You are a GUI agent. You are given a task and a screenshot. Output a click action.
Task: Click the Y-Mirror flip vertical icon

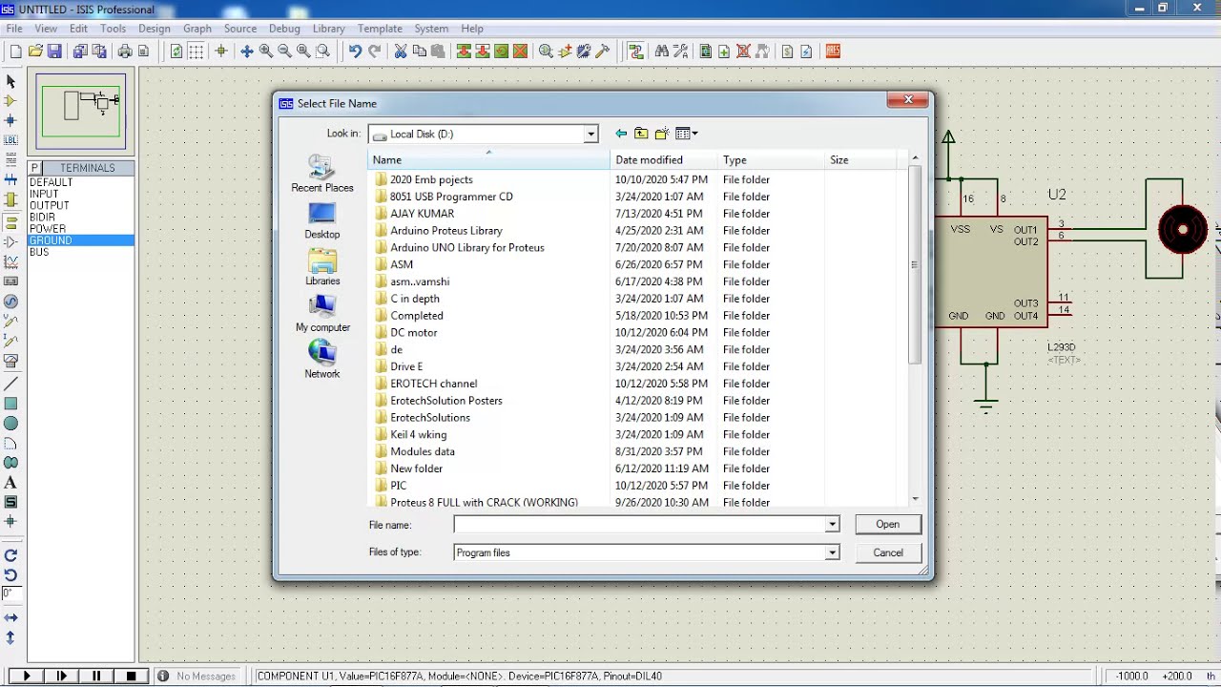click(10, 637)
